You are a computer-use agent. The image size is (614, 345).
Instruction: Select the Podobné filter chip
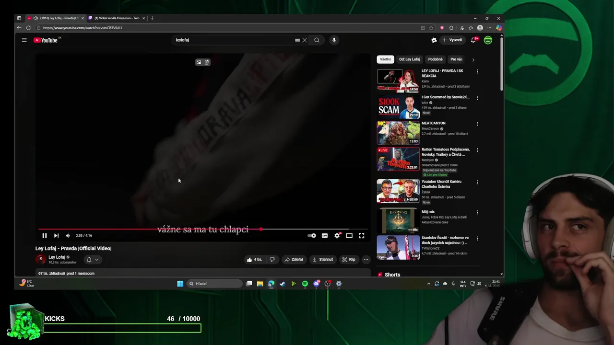436,59
